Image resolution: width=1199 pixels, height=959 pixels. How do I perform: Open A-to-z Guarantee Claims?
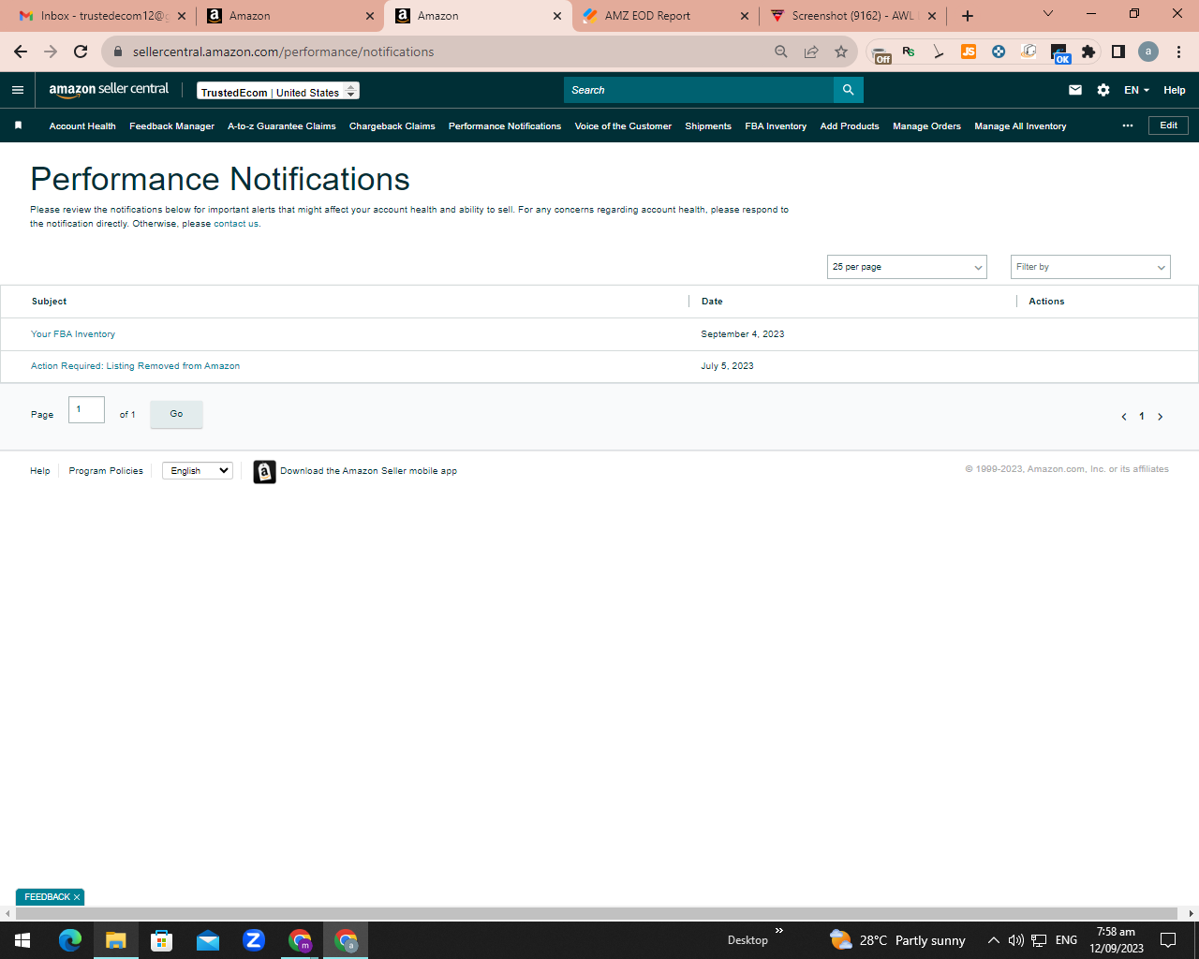(282, 125)
